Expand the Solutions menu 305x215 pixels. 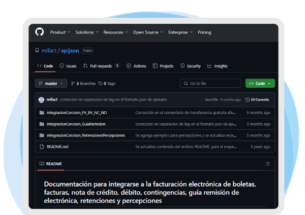coord(87,32)
